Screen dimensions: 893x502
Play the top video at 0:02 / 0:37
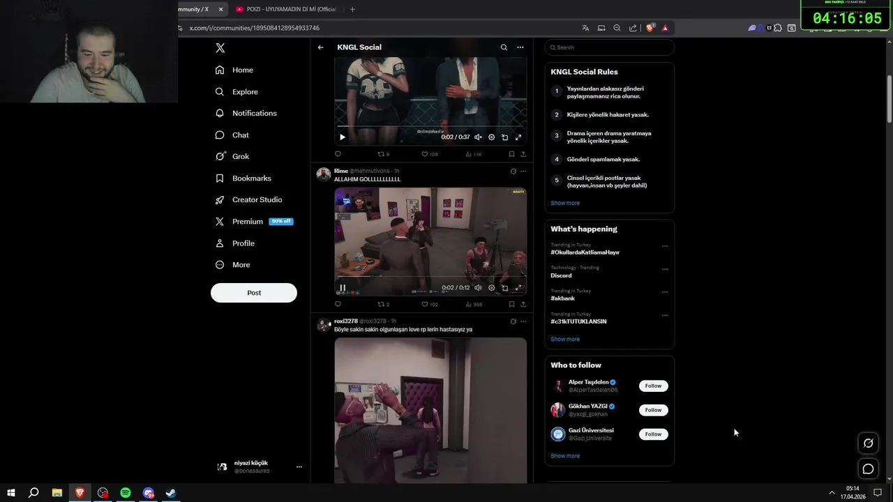click(x=343, y=137)
